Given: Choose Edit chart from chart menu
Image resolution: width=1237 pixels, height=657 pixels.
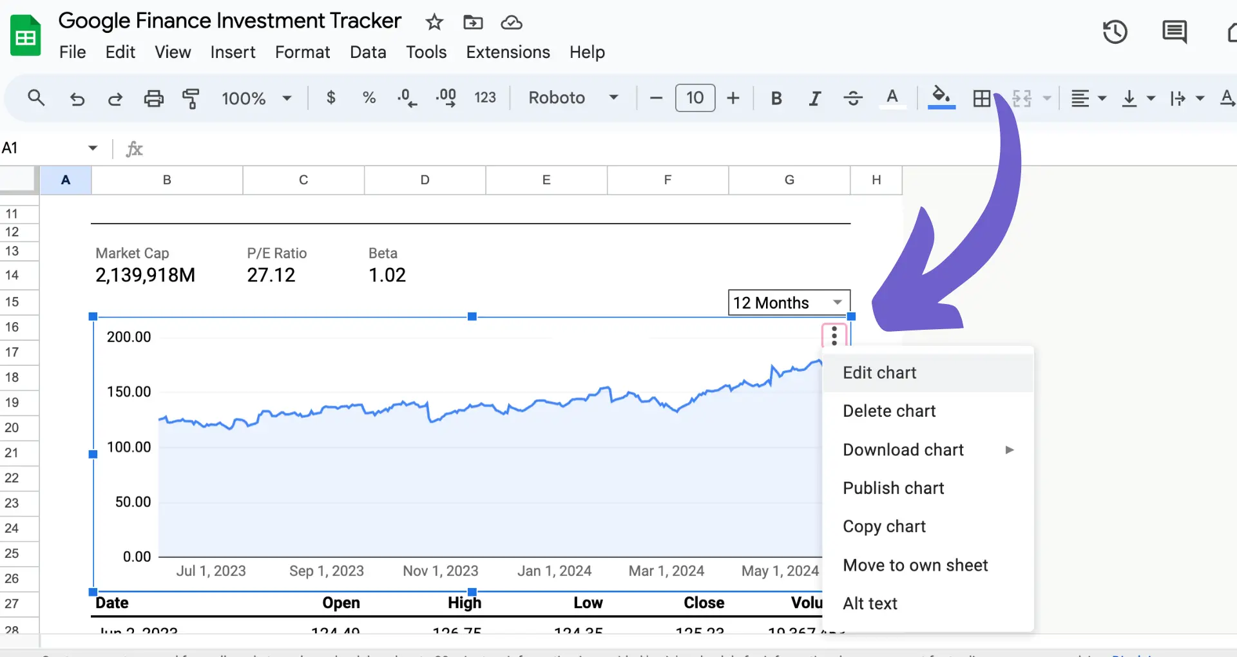Looking at the screenshot, I should 928,373.
